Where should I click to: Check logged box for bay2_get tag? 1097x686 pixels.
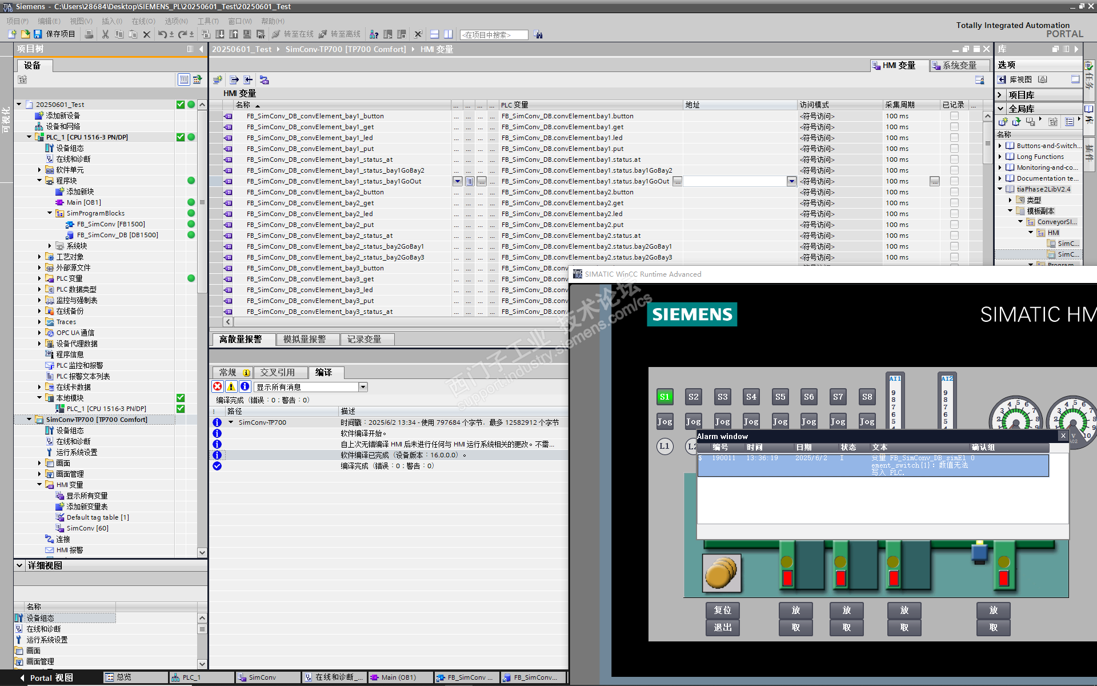[954, 203]
